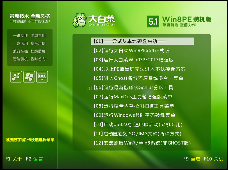The width and height of the screenshot is (228, 170).
Task: Choose 【03】运行大白菜Win03PE2013增强版
Action: [133, 60]
